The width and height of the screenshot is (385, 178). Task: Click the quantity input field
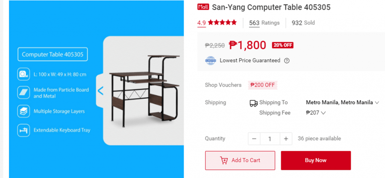[270, 139]
